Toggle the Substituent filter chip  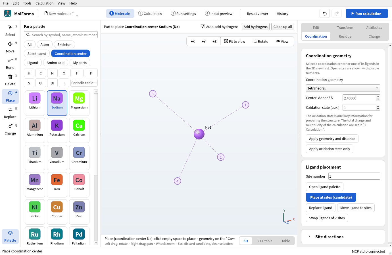click(x=37, y=54)
